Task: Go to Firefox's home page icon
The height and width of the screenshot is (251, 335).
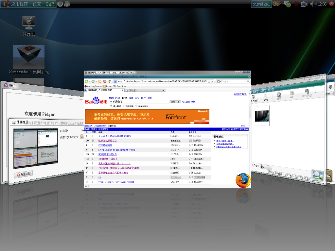Action: [110, 81]
